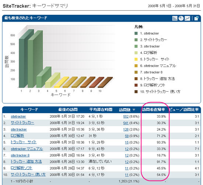Click the 2008年 5月 26日 13:30 last visit cell
Image resolution: width=203 pixels, height=185 pixels.
[x=67, y=162]
